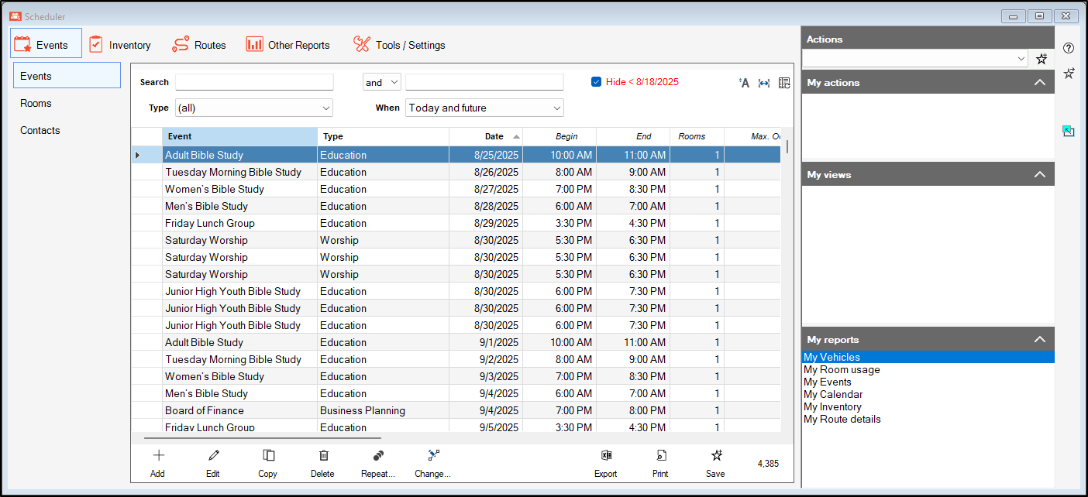Click the first Search text field
Screen dimensions: 1088x497
pyautogui.click(x=254, y=82)
